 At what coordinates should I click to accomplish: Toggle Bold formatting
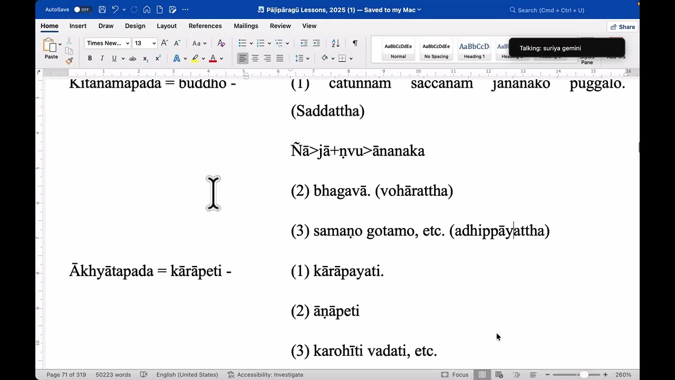[90, 58]
